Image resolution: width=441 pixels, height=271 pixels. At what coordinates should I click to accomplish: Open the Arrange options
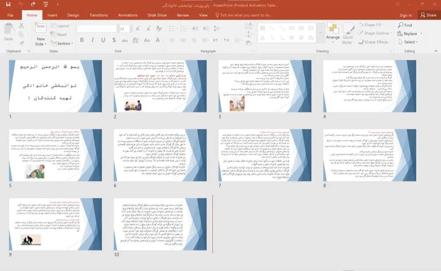click(333, 33)
